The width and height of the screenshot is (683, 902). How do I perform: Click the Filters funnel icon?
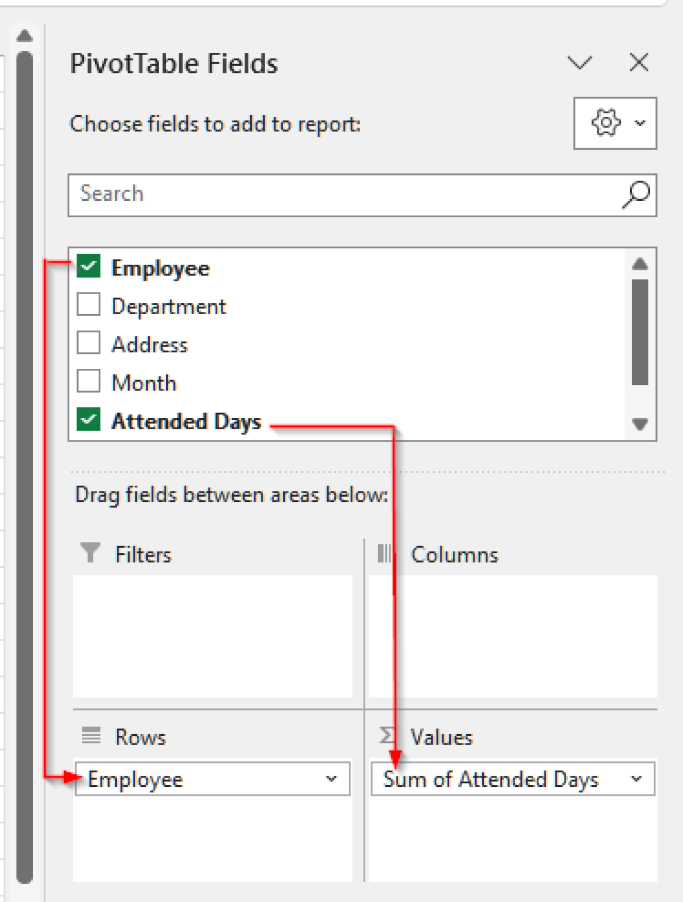click(x=89, y=553)
